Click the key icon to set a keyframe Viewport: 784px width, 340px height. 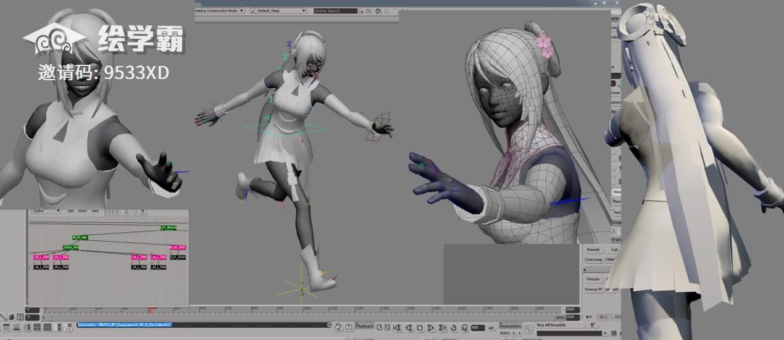529,328
